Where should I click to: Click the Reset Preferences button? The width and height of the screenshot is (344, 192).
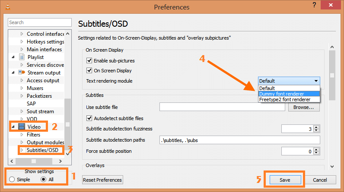click(x=102, y=180)
